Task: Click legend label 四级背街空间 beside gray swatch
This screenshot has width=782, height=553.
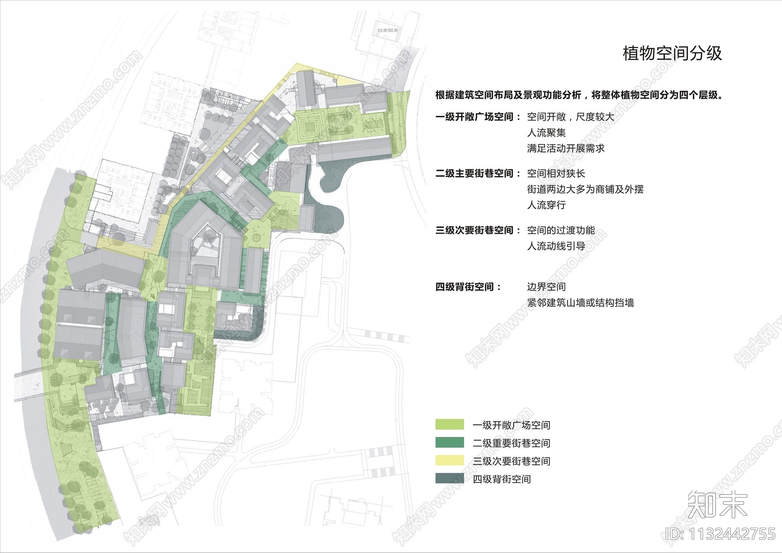Action: click(x=501, y=480)
